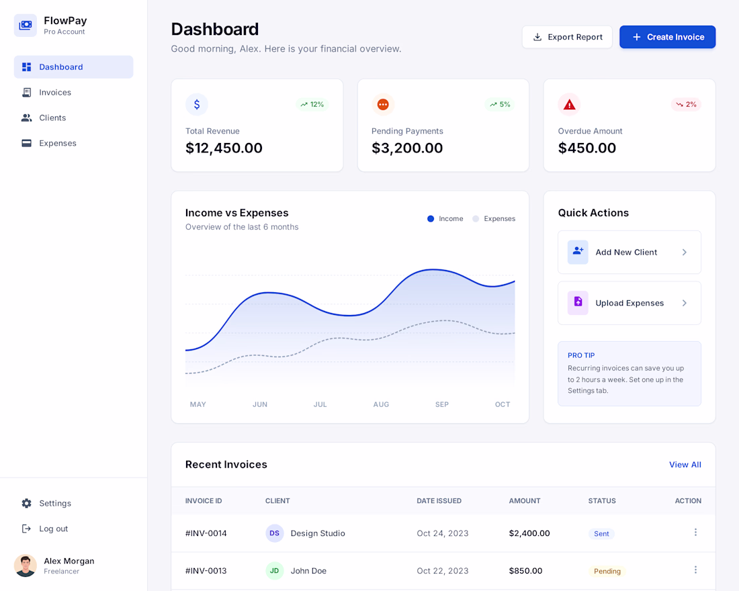Open the View All invoices link
The width and height of the screenshot is (739, 591).
(685, 465)
